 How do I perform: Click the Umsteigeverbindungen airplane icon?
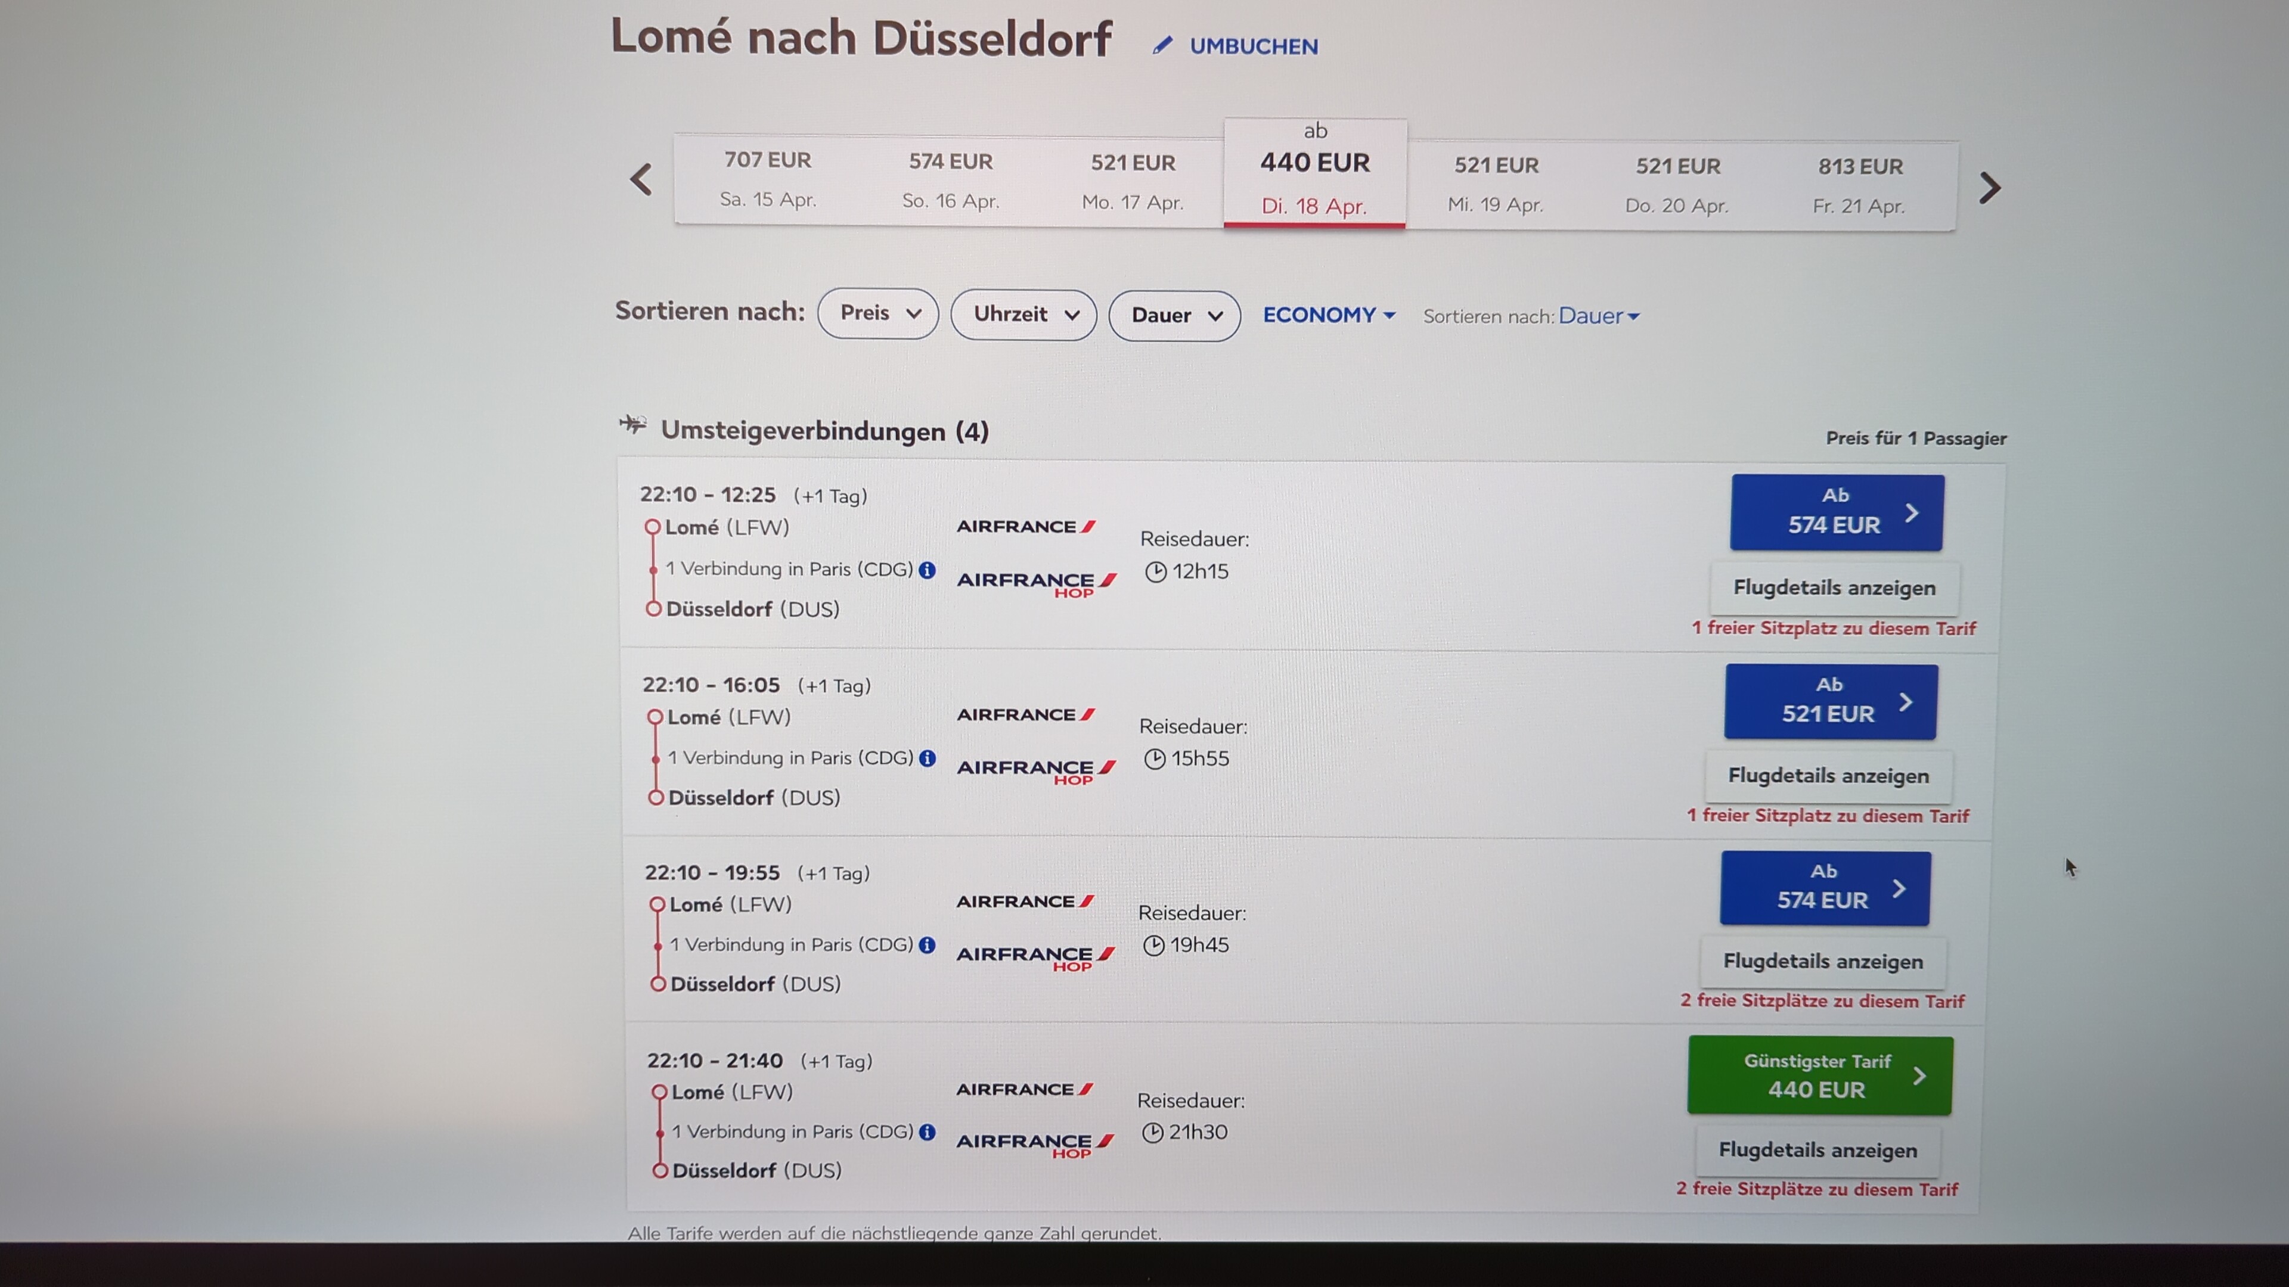(632, 425)
